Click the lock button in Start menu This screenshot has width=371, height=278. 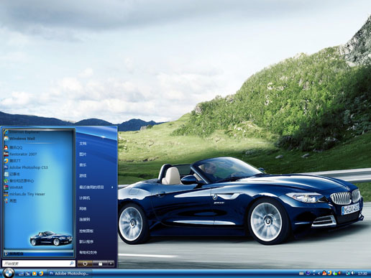coord(100,264)
